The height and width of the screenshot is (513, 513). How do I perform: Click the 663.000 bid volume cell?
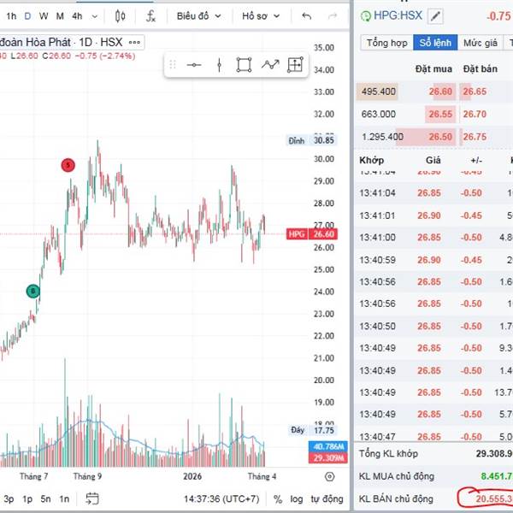(x=379, y=115)
